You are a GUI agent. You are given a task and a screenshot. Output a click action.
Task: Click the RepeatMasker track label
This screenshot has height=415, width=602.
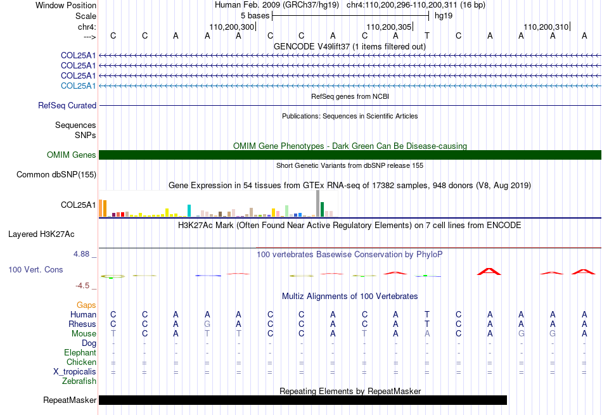(70, 400)
